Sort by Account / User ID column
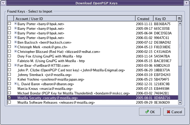 (75, 19)
